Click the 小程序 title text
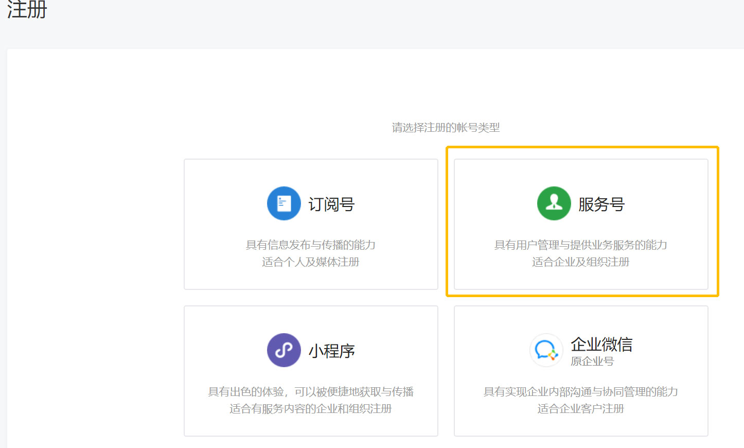The image size is (744, 448). tap(331, 350)
